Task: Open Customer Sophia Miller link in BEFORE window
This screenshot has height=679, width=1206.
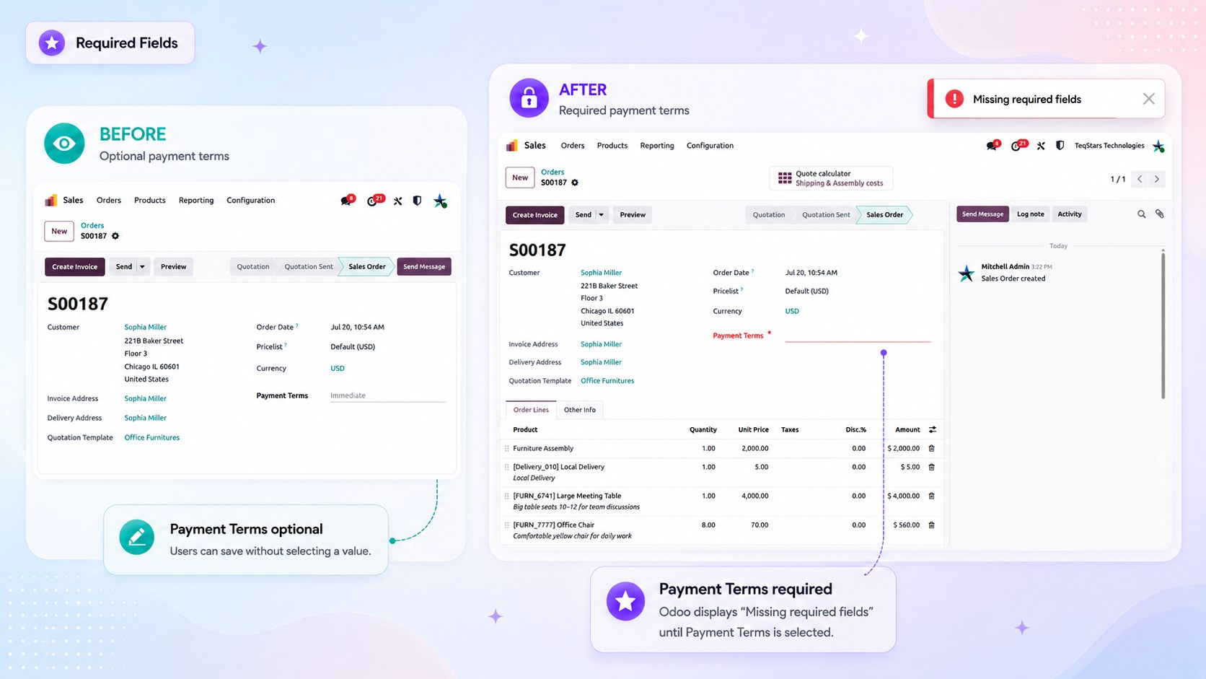Action: click(145, 327)
